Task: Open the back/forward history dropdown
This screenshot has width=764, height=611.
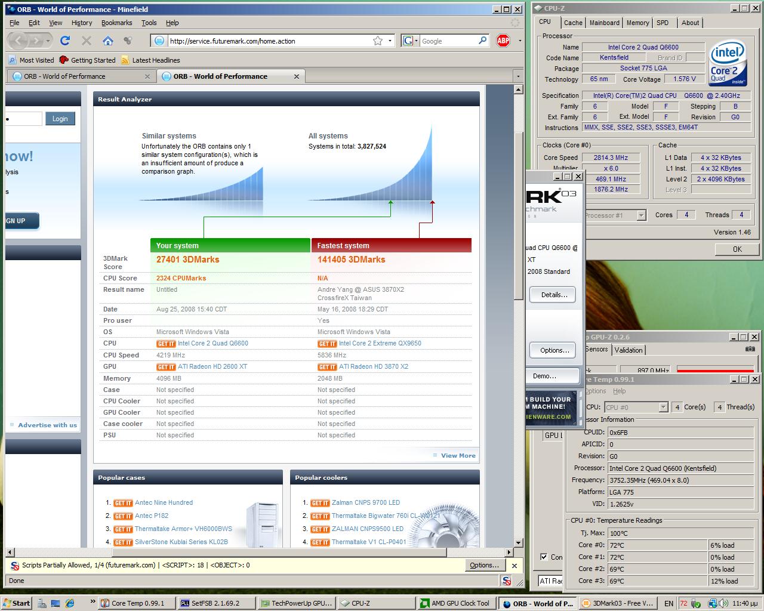Action: click(48, 41)
